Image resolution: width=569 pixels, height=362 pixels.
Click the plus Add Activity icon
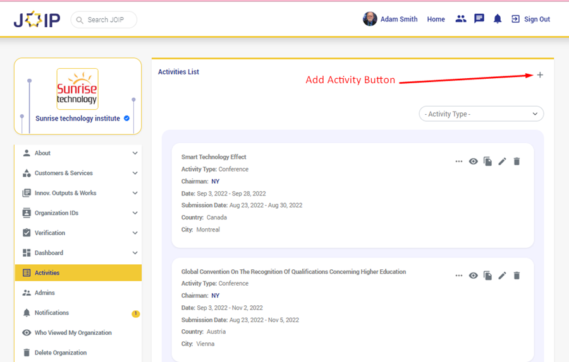point(540,75)
